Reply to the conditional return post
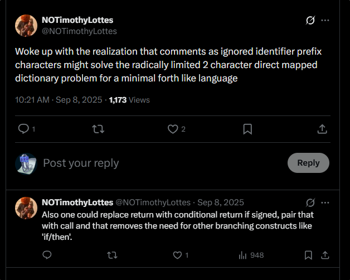This screenshot has height=280, width=350. coord(47,255)
